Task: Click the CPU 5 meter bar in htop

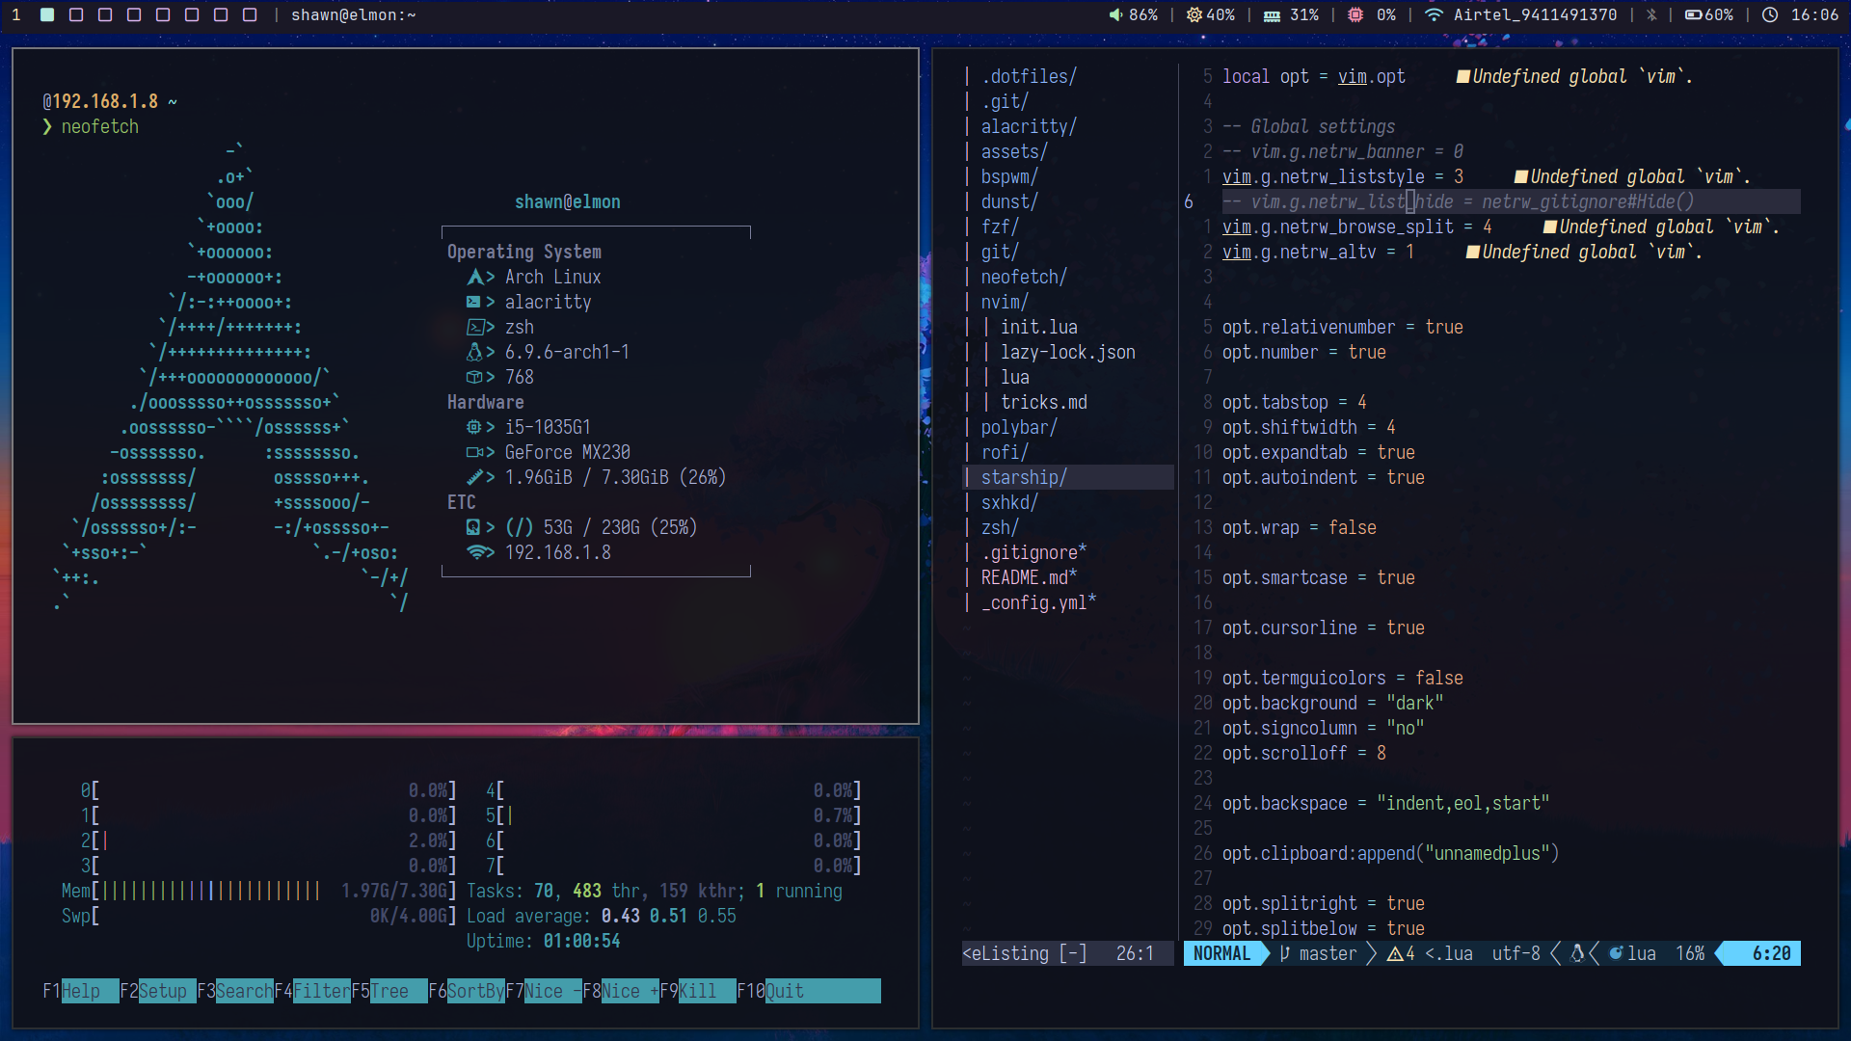Action: [x=674, y=815]
